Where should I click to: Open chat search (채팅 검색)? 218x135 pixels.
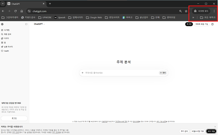(x=6, y=34)
